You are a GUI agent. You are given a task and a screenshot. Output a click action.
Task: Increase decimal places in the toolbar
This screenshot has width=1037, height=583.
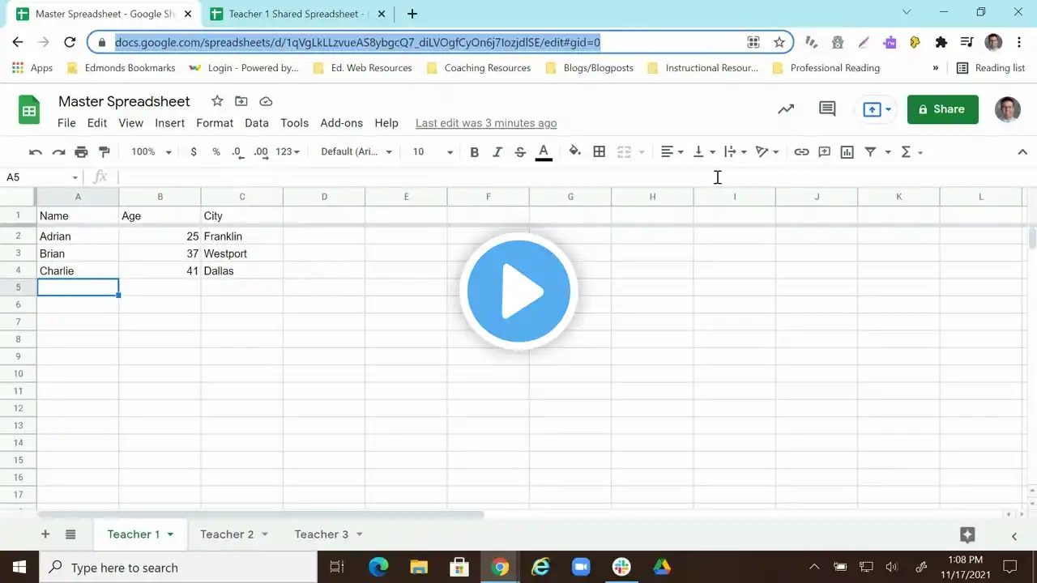point(261,152)
